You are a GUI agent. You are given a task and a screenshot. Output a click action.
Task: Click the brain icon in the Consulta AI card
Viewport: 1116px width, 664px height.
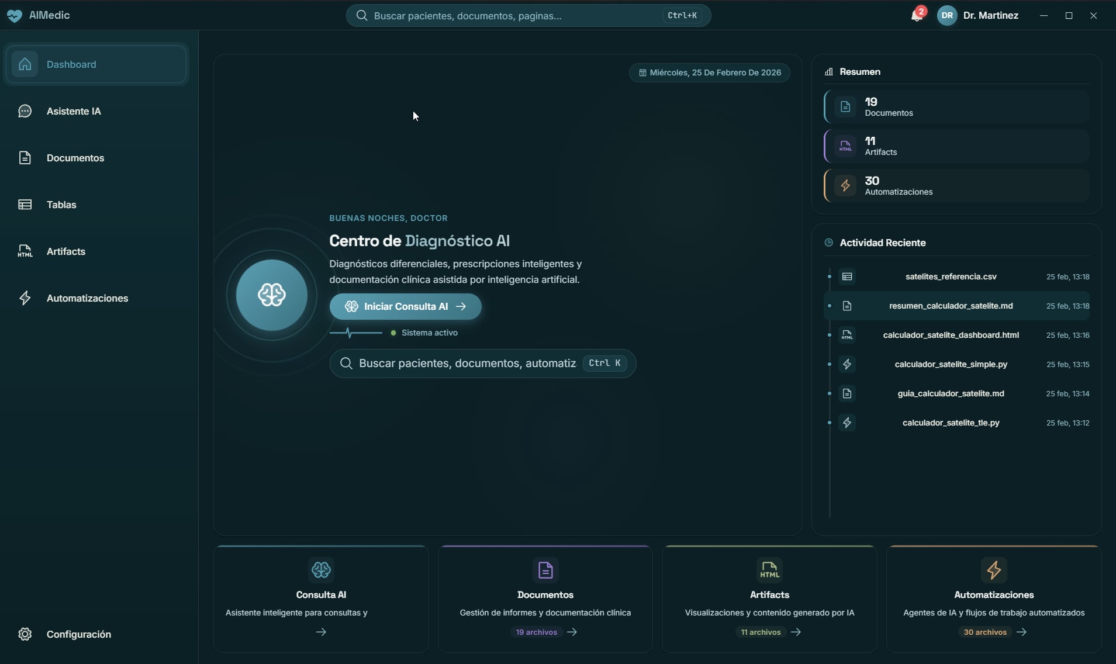(x=321, y=570)
